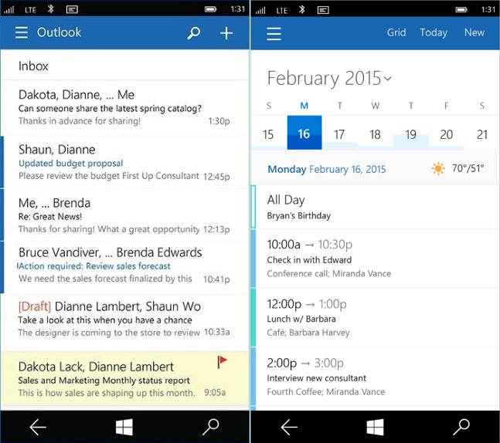Click the Outlook title text
The height and width of the screenshot is (443, 500).
pos(60,32)
